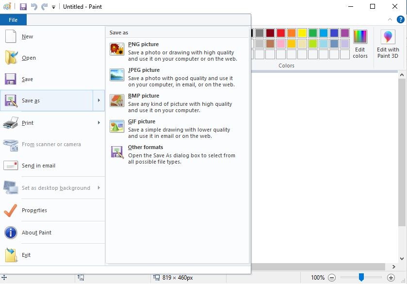
Task: Click the vertical scrollbar up arrow
Action: pyautogui.click(x=402, y=75)
